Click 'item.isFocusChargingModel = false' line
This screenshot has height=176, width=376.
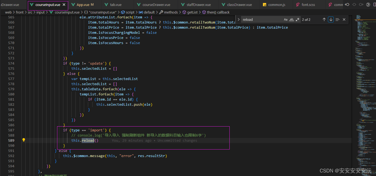(122, 32)
